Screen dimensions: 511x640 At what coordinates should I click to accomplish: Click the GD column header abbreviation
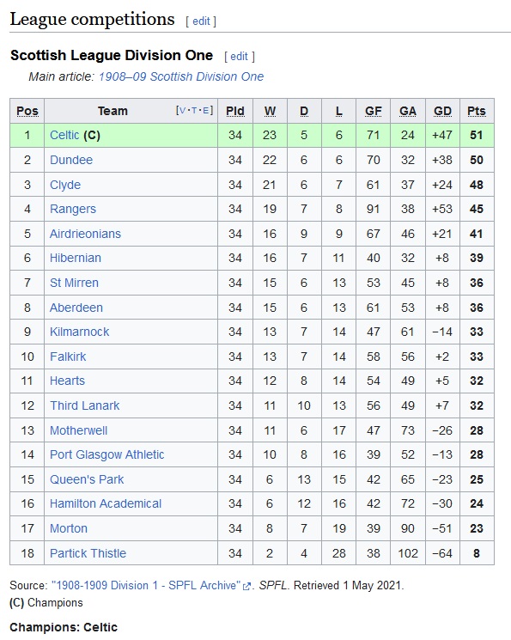click(x=442, y=111)
